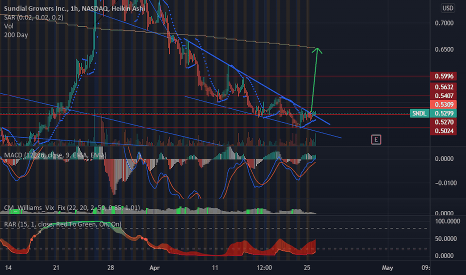Click the -0.0100 MACD scale label
The height and width of the screenshot is (275, 466).
(446, 183)
